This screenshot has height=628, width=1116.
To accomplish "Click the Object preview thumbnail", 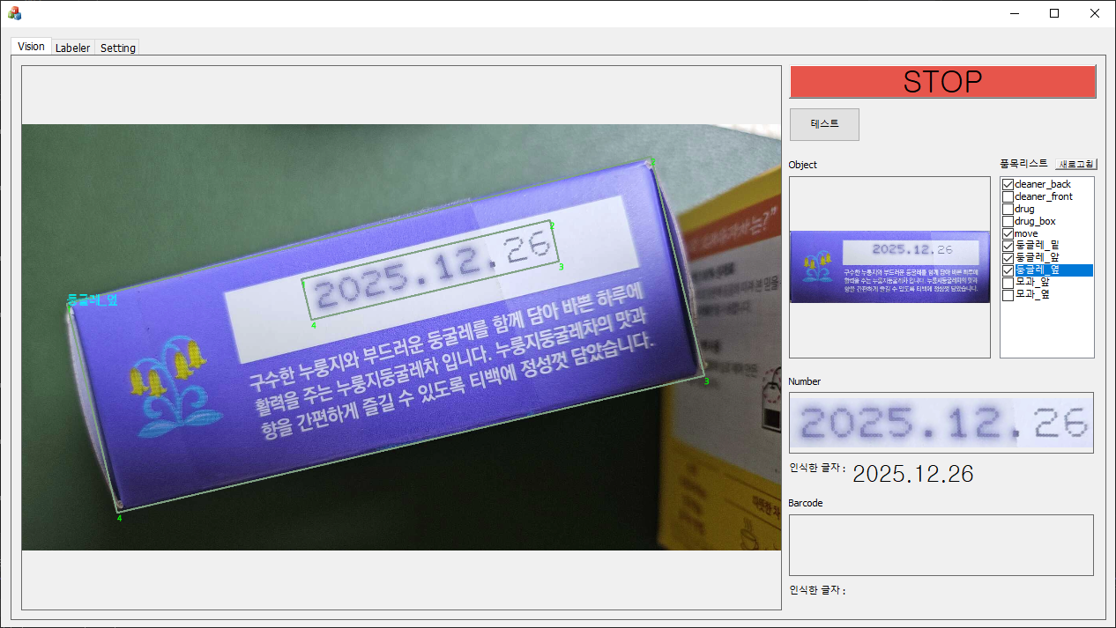I will pyautogui.click(x=889, y=267).
